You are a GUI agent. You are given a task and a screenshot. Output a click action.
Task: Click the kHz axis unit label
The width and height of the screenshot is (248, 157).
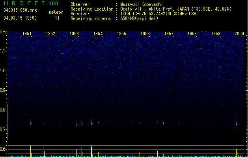4,32
